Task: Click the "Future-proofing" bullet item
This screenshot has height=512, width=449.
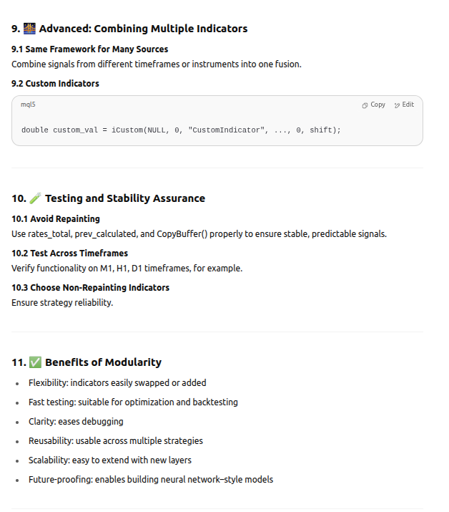Action: tap(151, 480)
